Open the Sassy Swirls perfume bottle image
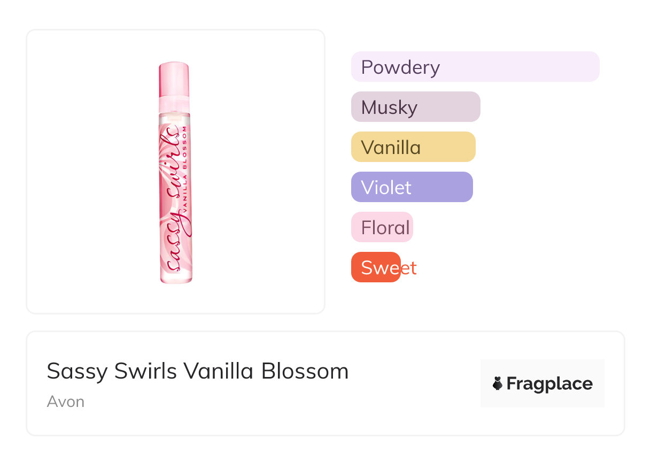Image resolution: width=651 pixels, height=462 pixels. point(175,172)
